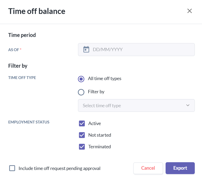Choose the Filter by radio button
Viewport: 202px width, 179px height.
tap(81, 92)
